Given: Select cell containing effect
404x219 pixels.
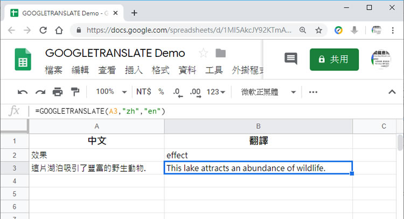Looking at the screenshot, I should pos(259,155).
